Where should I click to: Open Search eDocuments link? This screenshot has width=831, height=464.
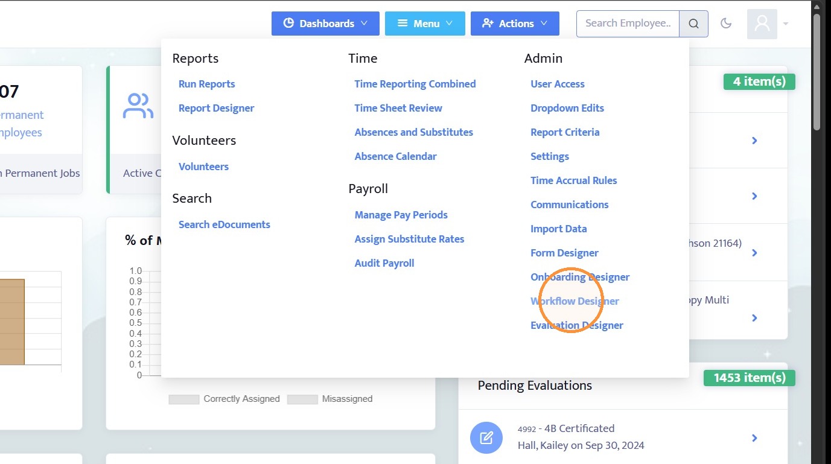click(x=224, y=224)
